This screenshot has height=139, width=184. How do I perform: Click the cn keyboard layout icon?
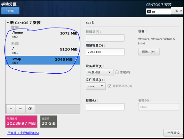[x=149, y=12]
